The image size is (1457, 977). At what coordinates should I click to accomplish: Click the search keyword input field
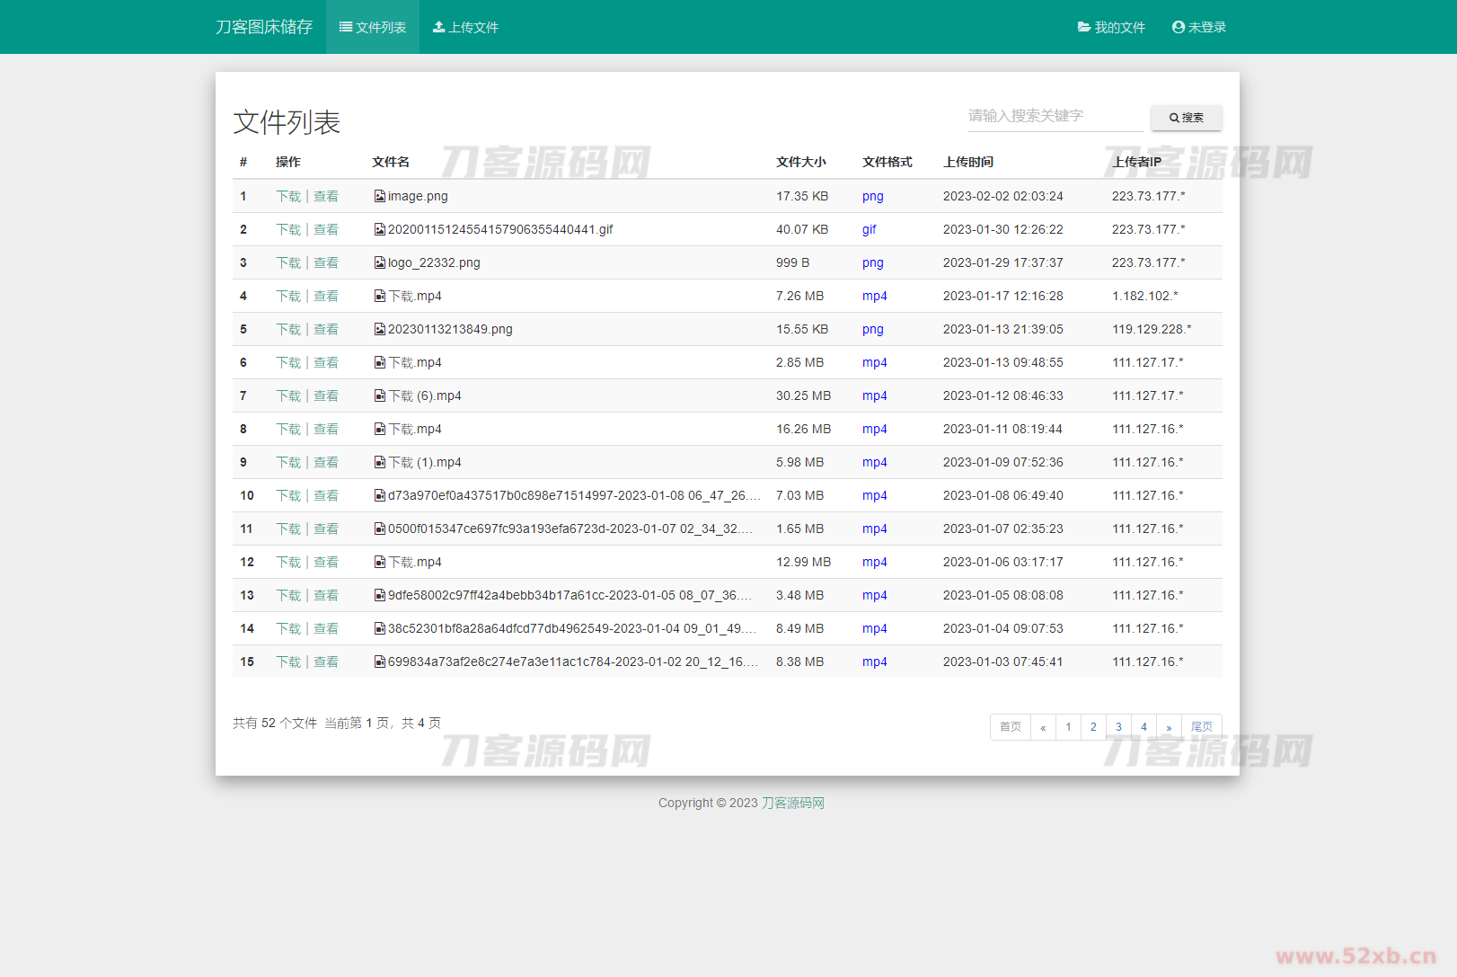1055,116
